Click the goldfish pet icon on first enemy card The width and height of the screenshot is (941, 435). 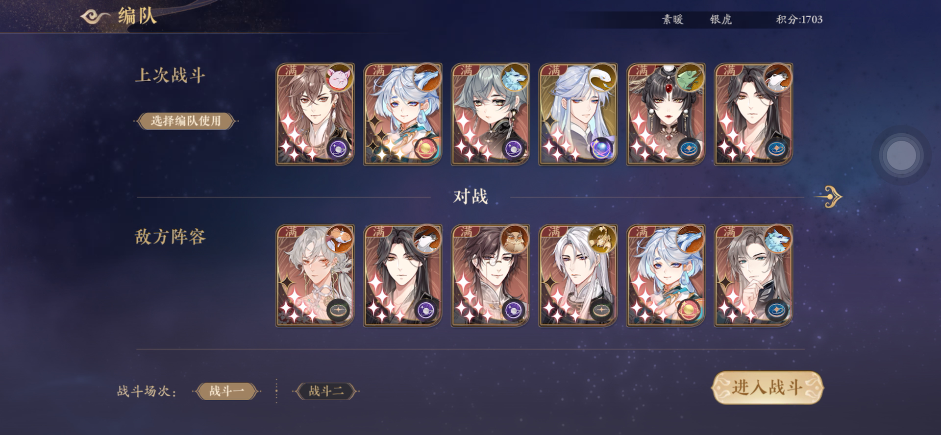pos(339,239)
